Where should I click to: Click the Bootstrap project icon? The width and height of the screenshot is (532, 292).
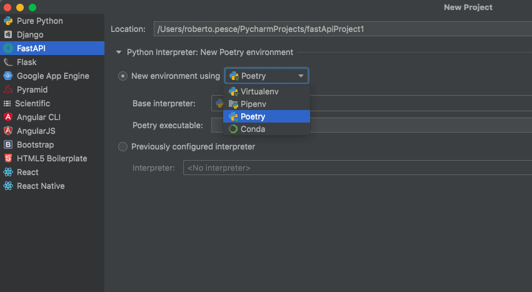pyautogui.click(x=8, y=144)
